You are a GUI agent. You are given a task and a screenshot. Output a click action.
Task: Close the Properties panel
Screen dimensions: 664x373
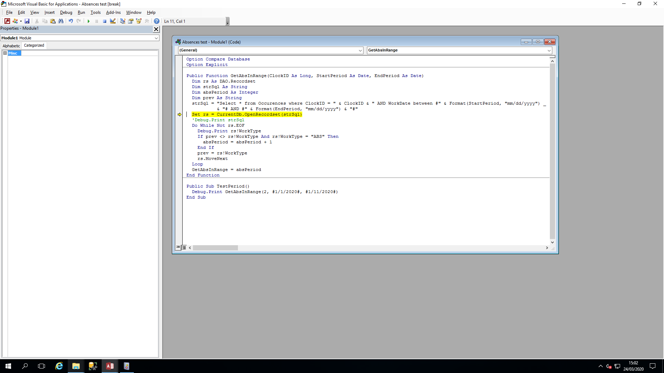(156, 29)
